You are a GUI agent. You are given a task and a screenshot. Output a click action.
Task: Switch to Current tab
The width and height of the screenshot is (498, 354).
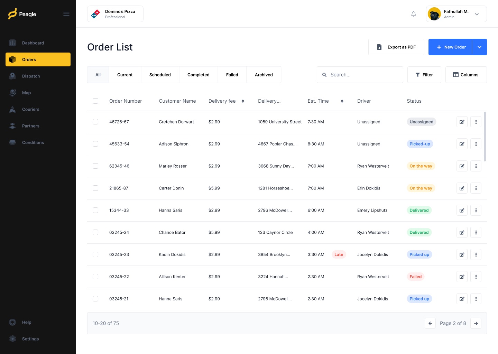(x=125, y=75)
